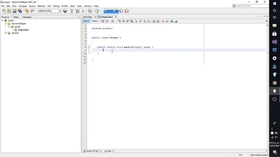Open the Tools menu
Image resolution: width=280 pixels, height=157 pixels.
click(79, 6)
